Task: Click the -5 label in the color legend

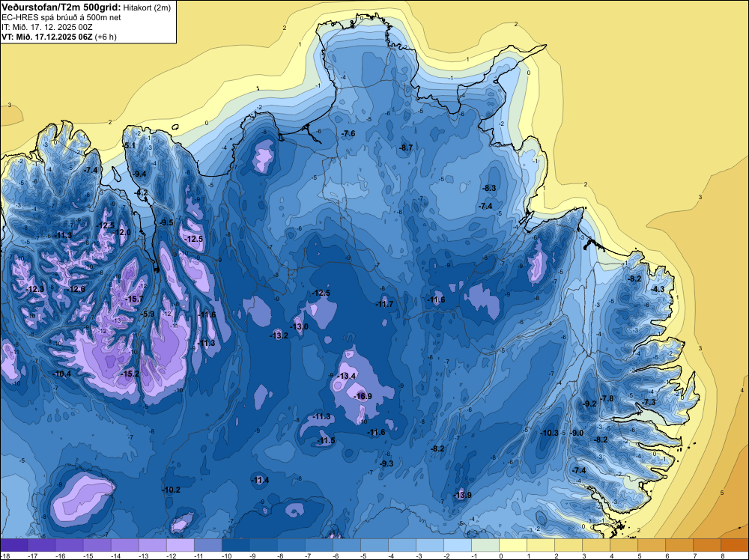Action: pyautogui.click(x=365, y=556)
